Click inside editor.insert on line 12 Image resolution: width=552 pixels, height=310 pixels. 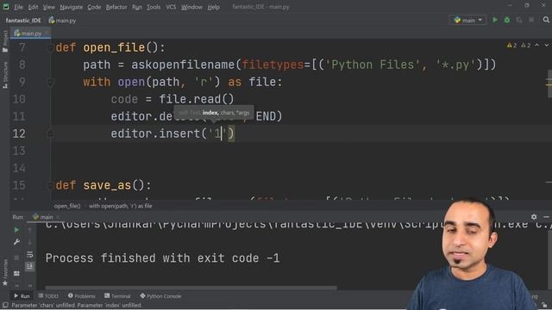coord(172,133)
